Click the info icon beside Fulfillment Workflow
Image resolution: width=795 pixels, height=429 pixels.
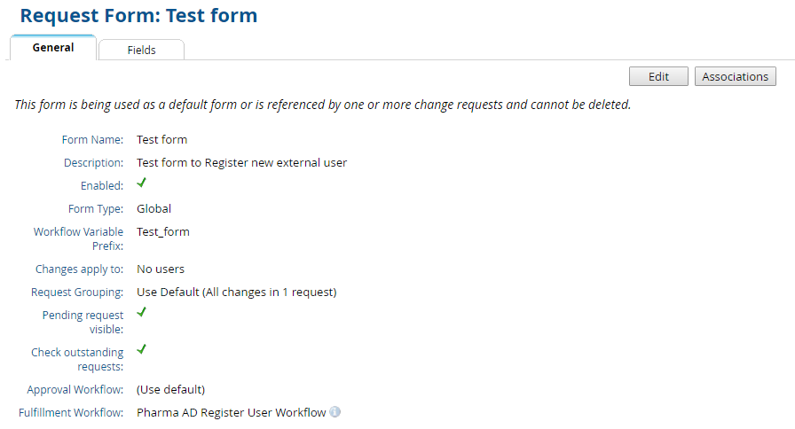pyautogui.click(x=335, y=412)
